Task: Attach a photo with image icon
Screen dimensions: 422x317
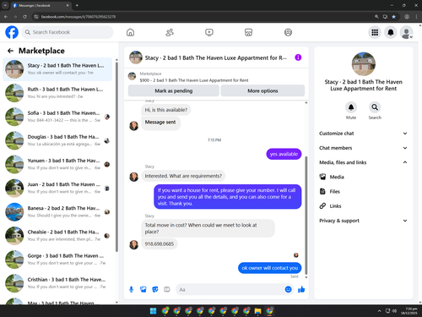Action: pos(143,289)
